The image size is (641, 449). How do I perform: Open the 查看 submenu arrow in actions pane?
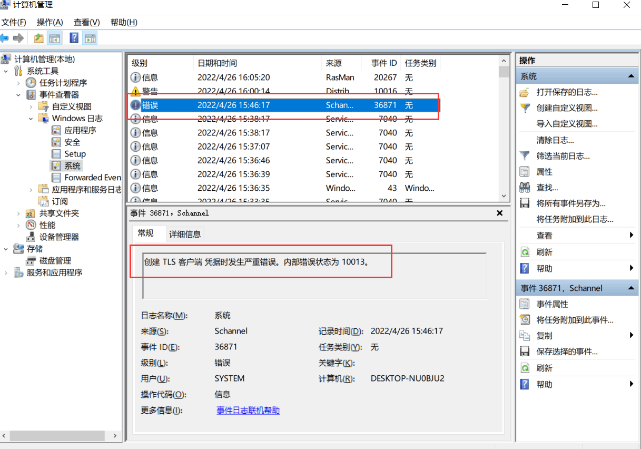pyautogui.click(x=632, y=236)
